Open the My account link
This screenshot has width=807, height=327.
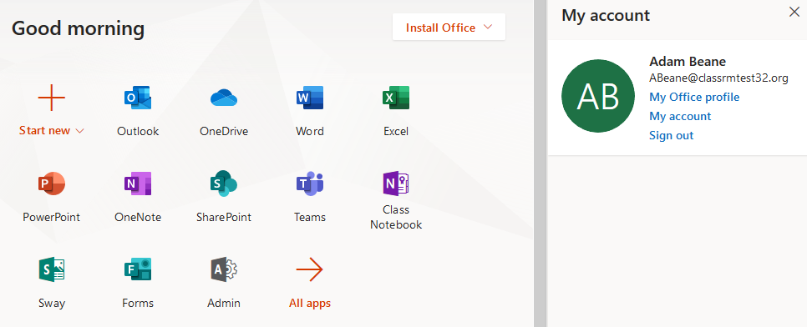[x=680, y=116]
